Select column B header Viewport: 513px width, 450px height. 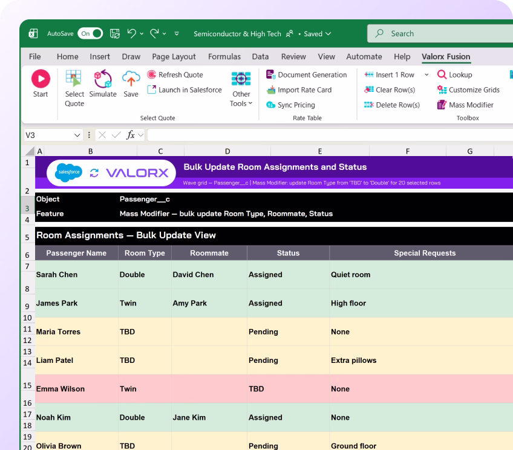pos(91,151)
